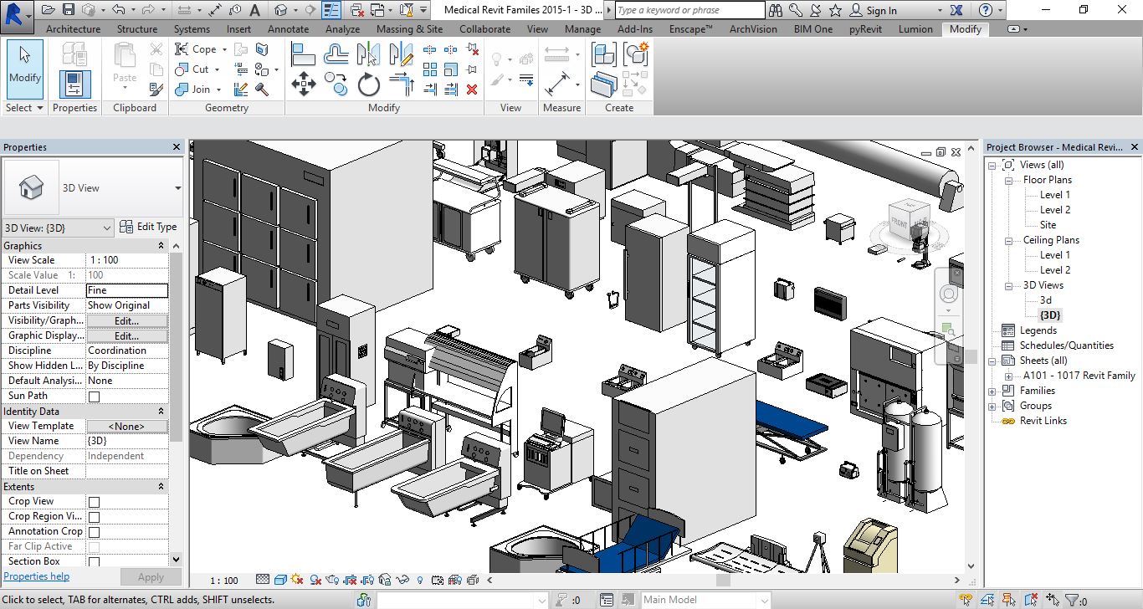This screenshot has width=1143, height=609.
Task: Open the 3D View type selector dropdown
Action: click(x=177, y=188)
